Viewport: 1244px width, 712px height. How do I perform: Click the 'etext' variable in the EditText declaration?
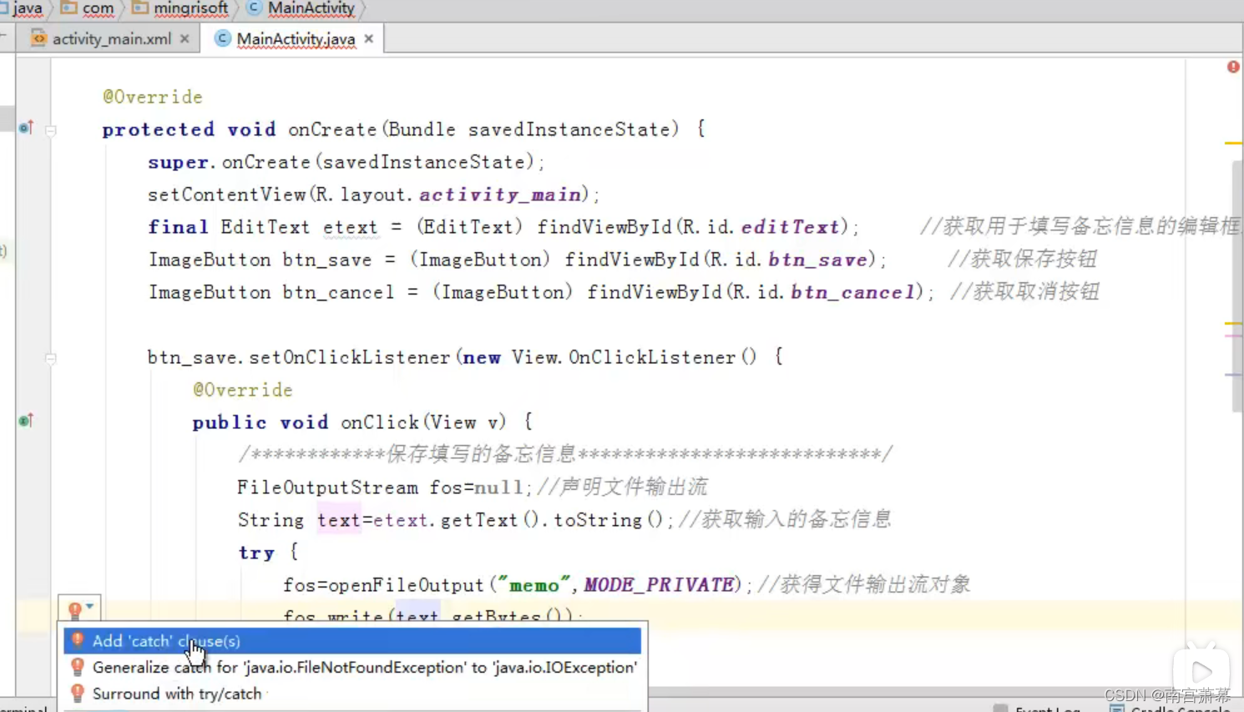(350, 227)
